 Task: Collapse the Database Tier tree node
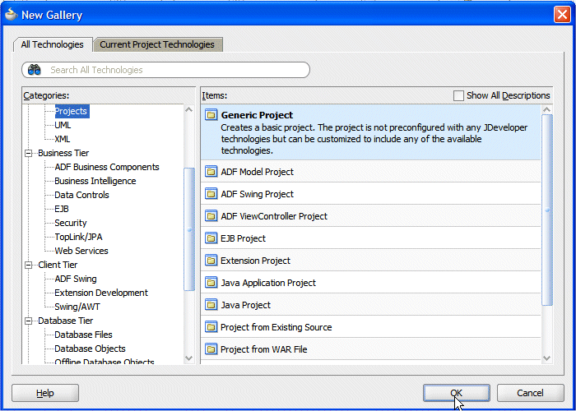(29, 321)
